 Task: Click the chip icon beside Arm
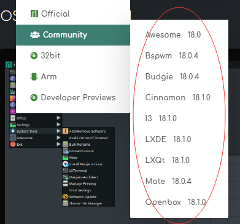pos(34,77)
